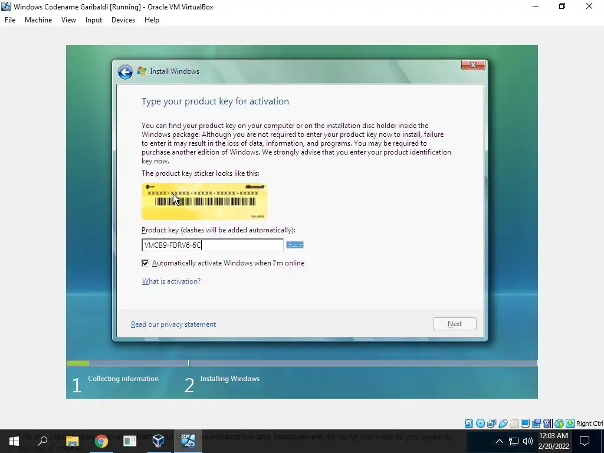Click the Next button

tap(455, 324)
